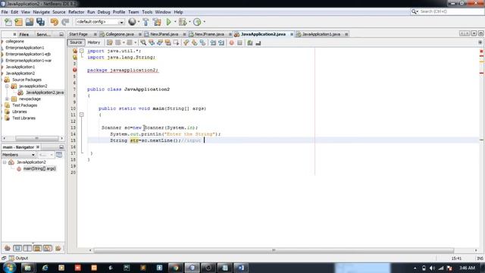Screen dimensions: 485x273
Task: Click the globe browser icon in toolbar
Action: (x=132, y=22)
